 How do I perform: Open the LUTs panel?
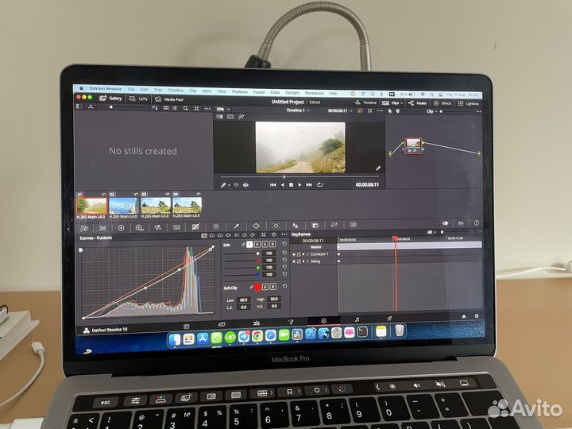pyautogui.click(x=138, y=99)
